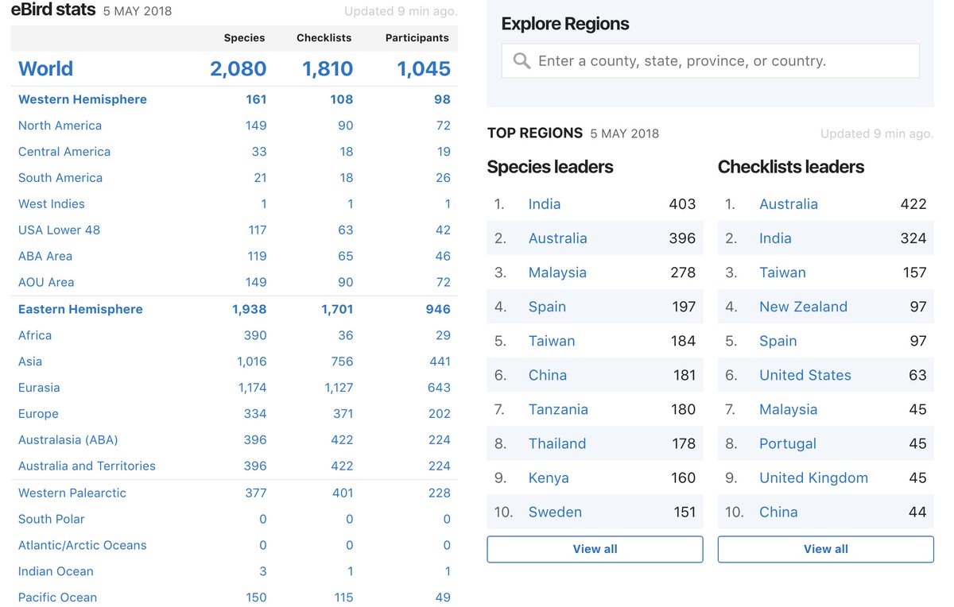
Task: Click India species total 403
Action: click(x=682, y=204)
